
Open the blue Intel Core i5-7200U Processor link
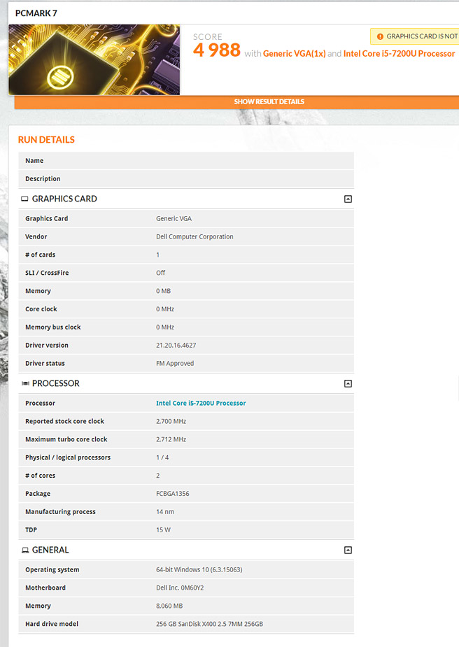pyautogui.click(x=201, y=403)
